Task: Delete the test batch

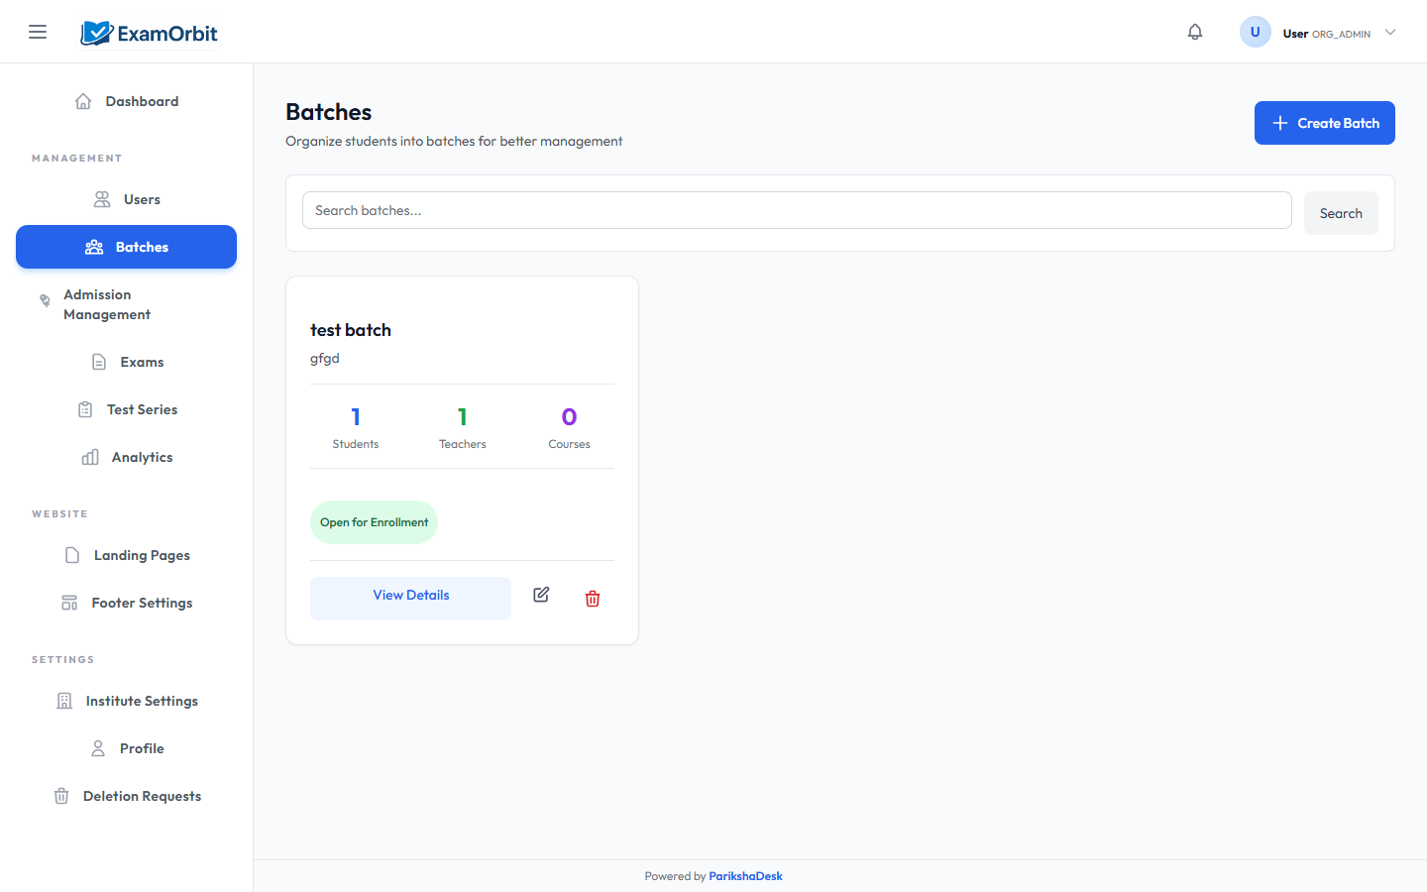Action: click(x=593, y=599)
